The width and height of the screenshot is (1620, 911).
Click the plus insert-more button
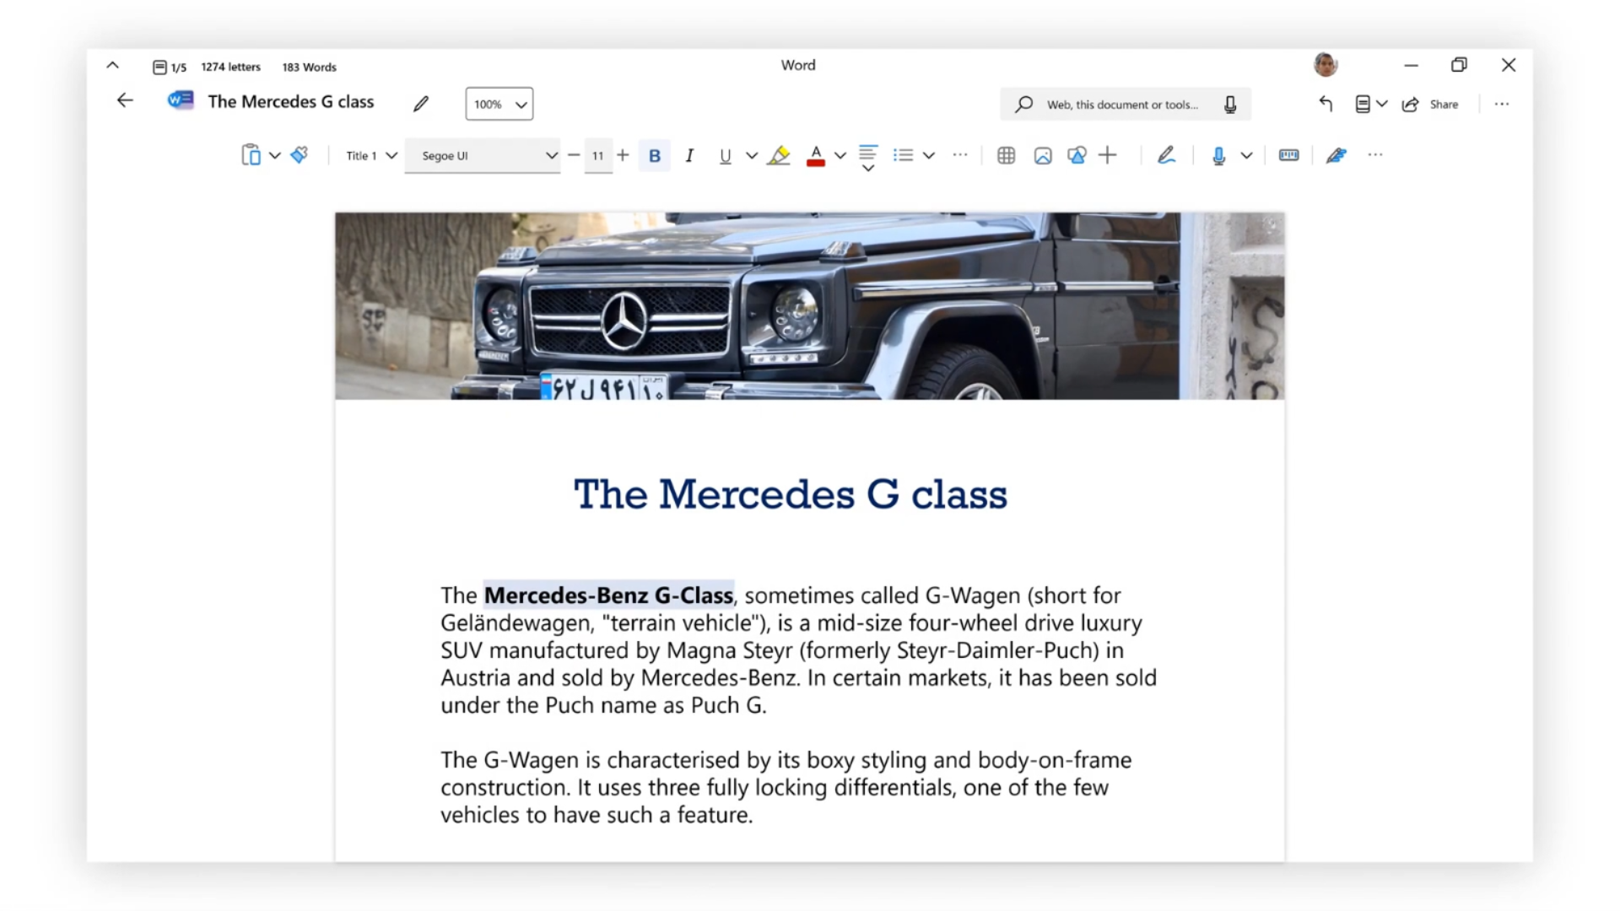[1108, 155]
